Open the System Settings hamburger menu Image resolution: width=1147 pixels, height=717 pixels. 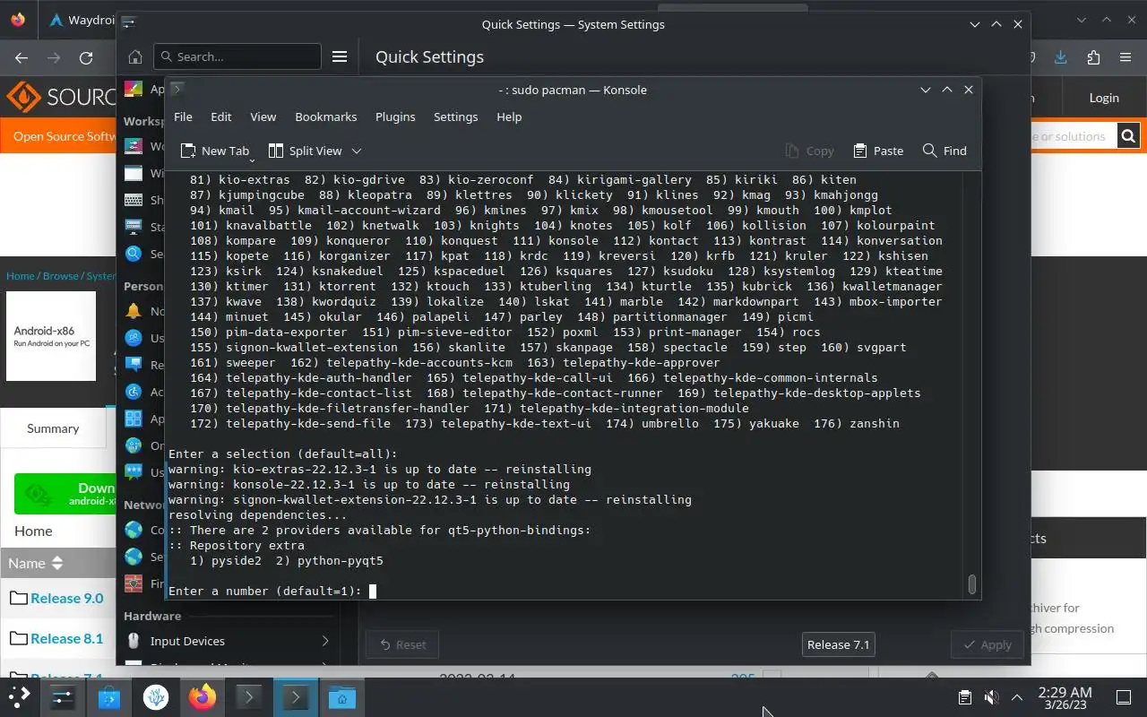pos(340,56)
